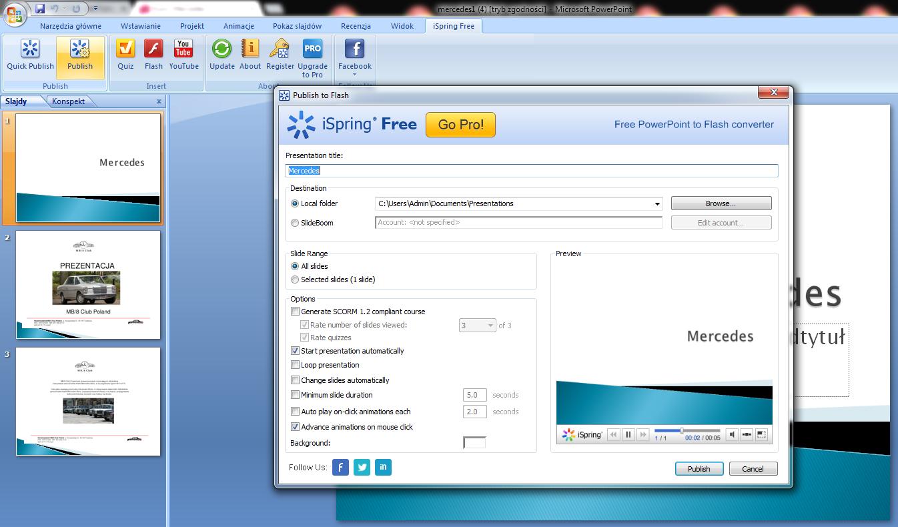Screen dimensions: 898x527
Task: Select the SlideBoom destination option
Action: point(295,223)
